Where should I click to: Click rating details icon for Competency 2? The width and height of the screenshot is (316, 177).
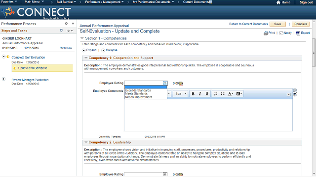click(x=181, y=175)
